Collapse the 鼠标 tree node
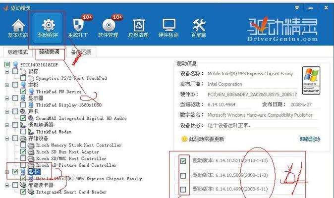The width and height of the screenshot is (334, 198). (7, 71)
